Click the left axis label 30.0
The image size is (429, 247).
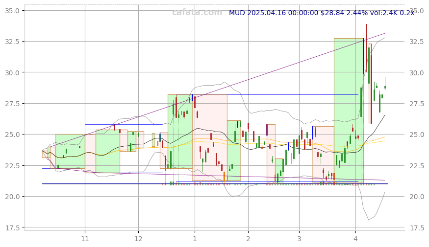tap(12, 72)
